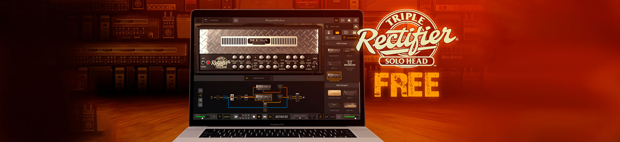Click the magnifier search icon
The image size is (620, 142).
pos(327,26)
